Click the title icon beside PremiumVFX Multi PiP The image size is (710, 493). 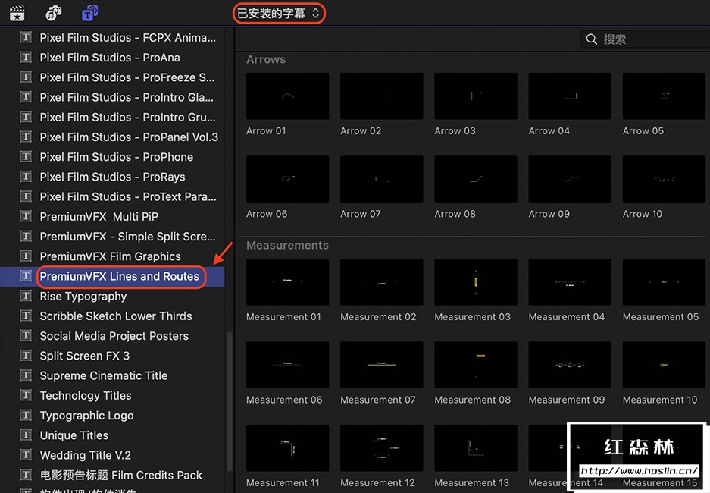click(26, 217)
